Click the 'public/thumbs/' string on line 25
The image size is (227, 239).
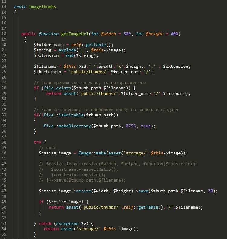coord(88,72)
